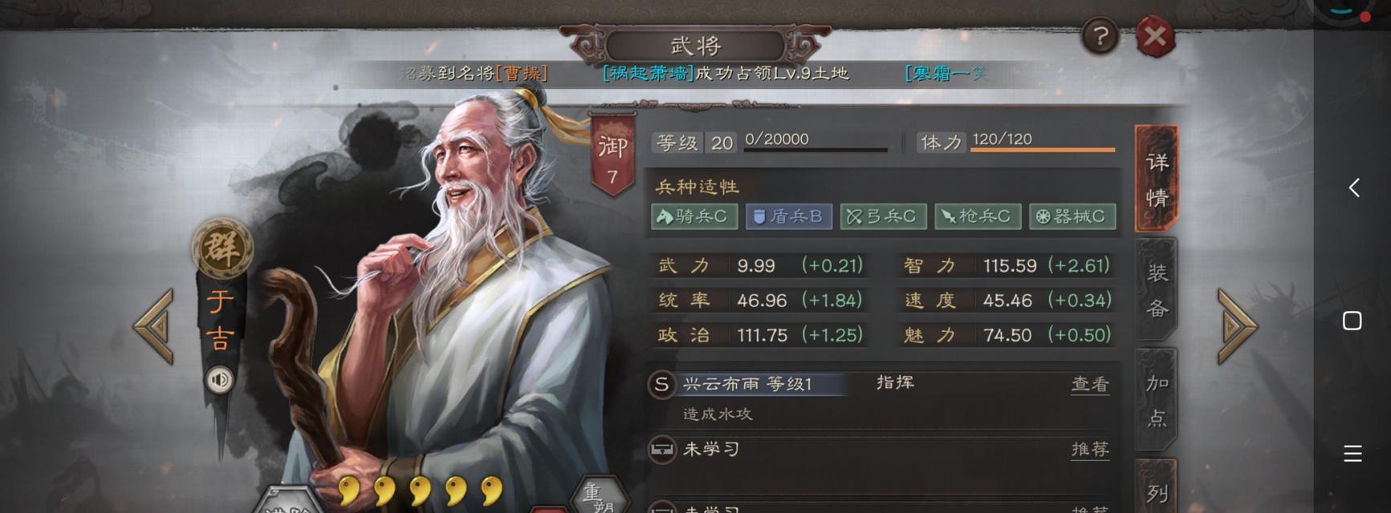Select the 盾兵B shield troop badge
Viewport: 1391px width, 513px height.
pyautogui.click(x=789, y=216)
